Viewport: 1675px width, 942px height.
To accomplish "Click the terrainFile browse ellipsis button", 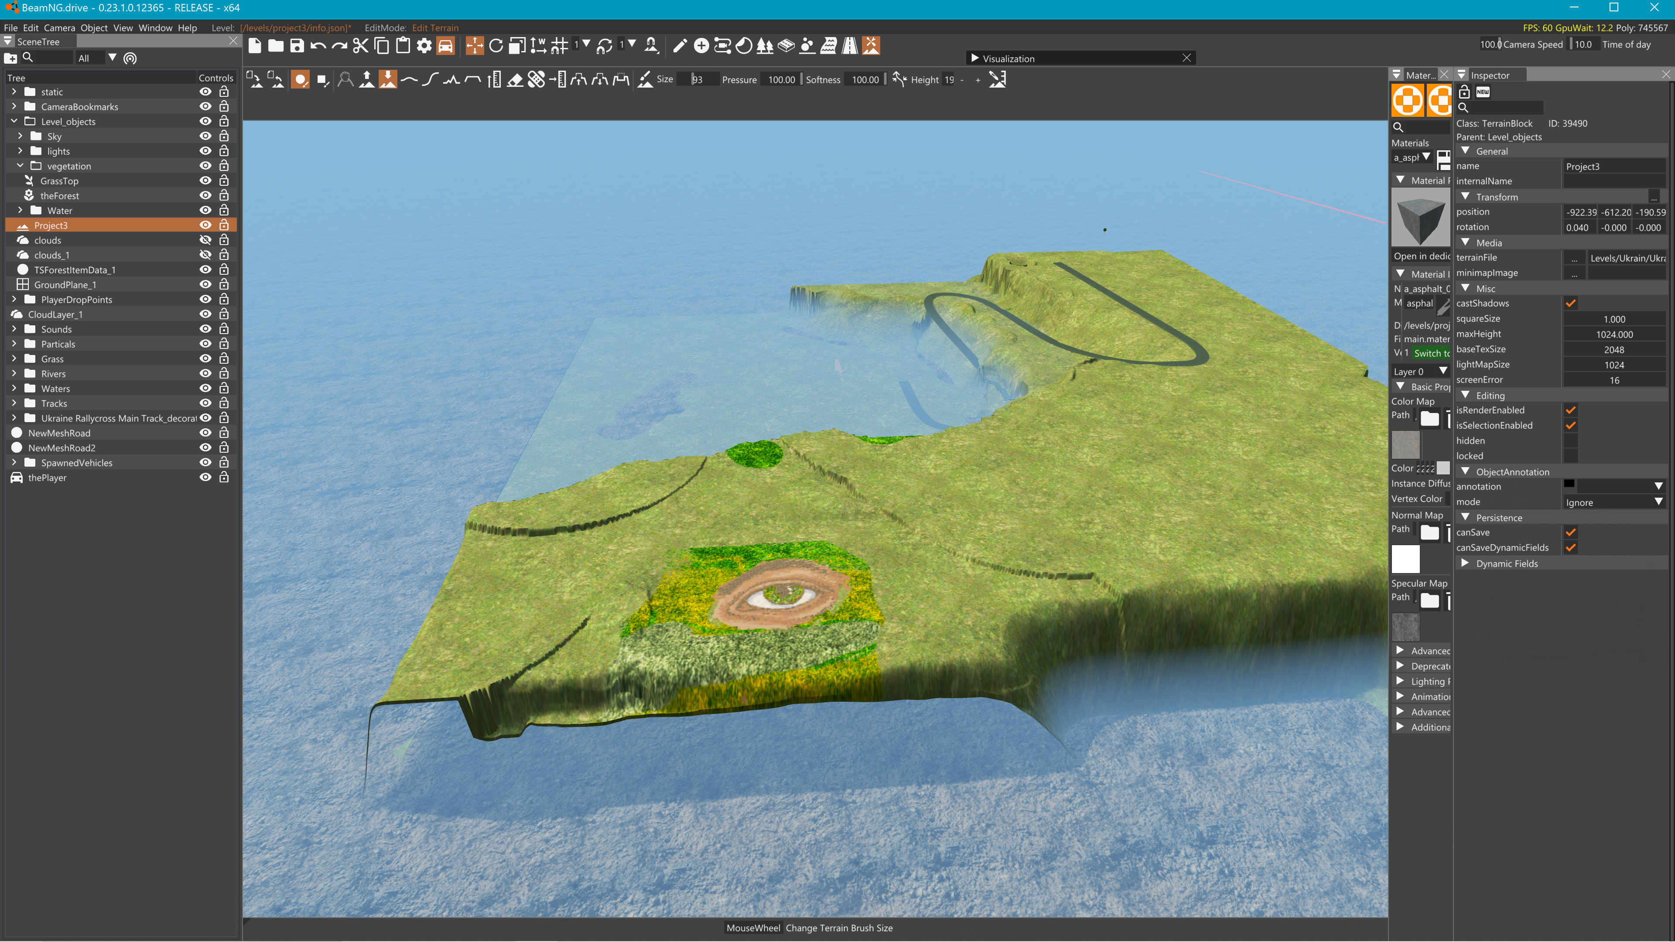I will coord(1573,258).
